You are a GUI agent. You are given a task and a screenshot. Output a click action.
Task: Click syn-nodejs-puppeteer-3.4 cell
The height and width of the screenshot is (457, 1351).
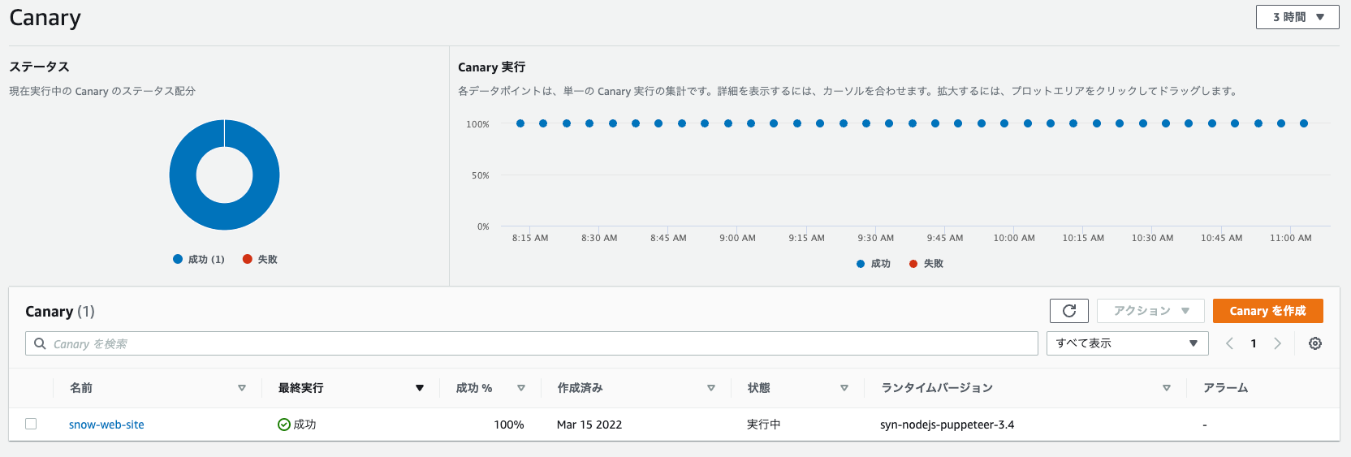947,425
